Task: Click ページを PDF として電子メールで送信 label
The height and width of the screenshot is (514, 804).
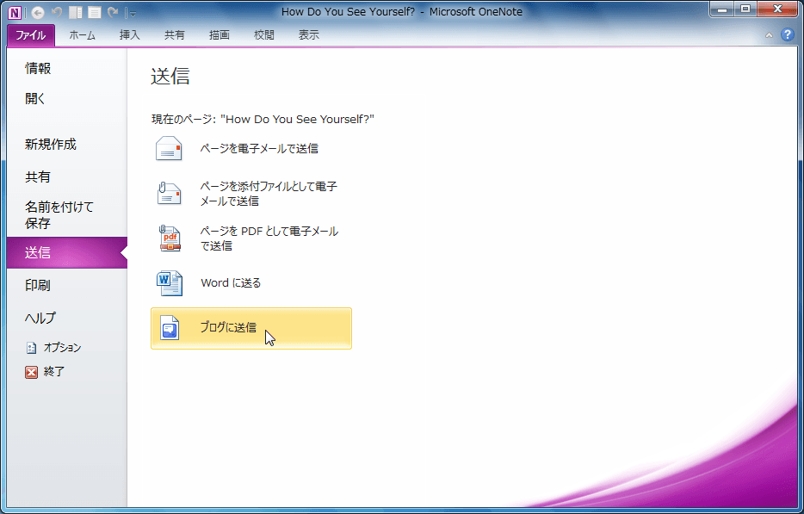Action: pos(269,238)
